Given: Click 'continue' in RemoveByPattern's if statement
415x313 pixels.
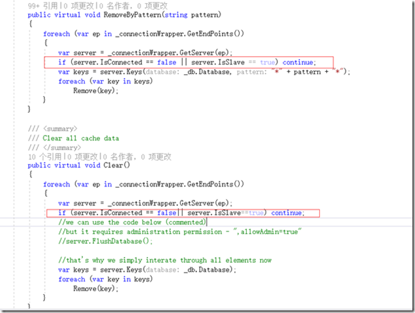Looking at the screenshot, I should click(298, 63).
